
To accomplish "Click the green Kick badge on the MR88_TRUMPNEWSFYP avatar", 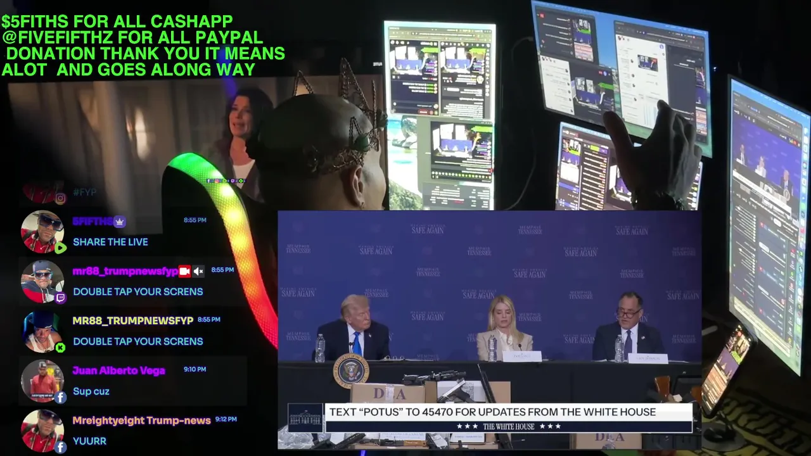I will point(60,348).
